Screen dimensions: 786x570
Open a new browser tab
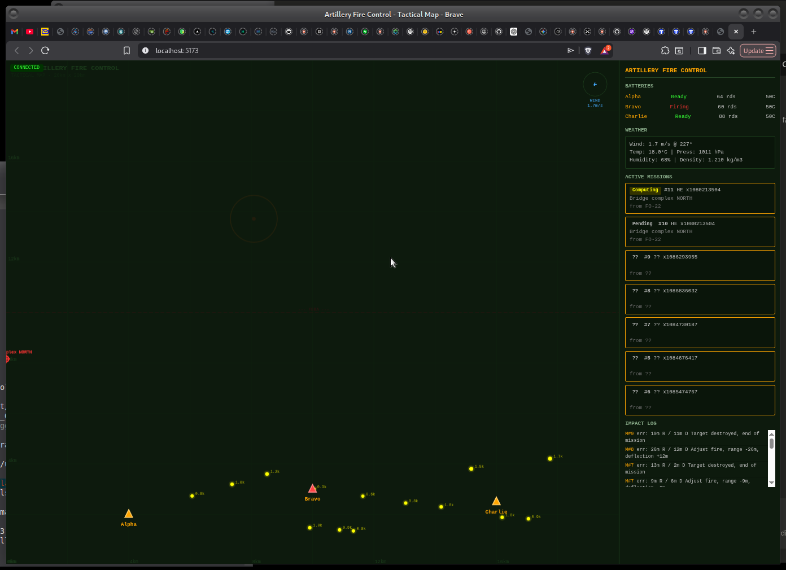click(753, 32)
